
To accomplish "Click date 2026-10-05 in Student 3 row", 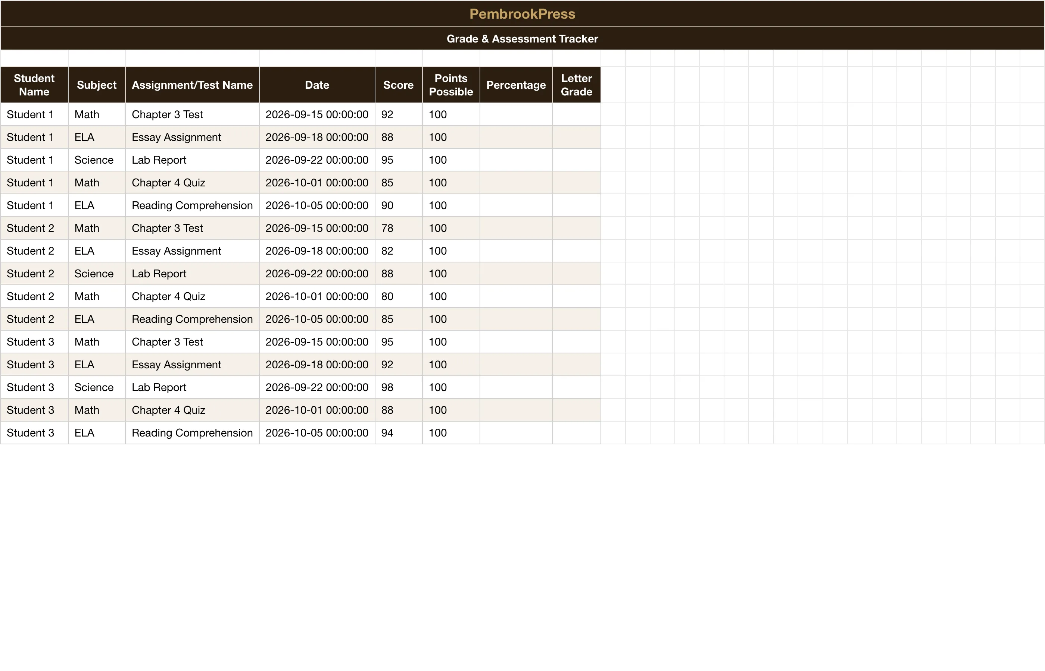I will click(317, 433).
